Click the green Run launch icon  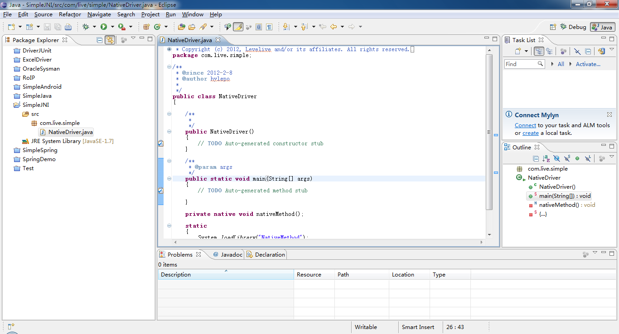click(x=104, y=27)
